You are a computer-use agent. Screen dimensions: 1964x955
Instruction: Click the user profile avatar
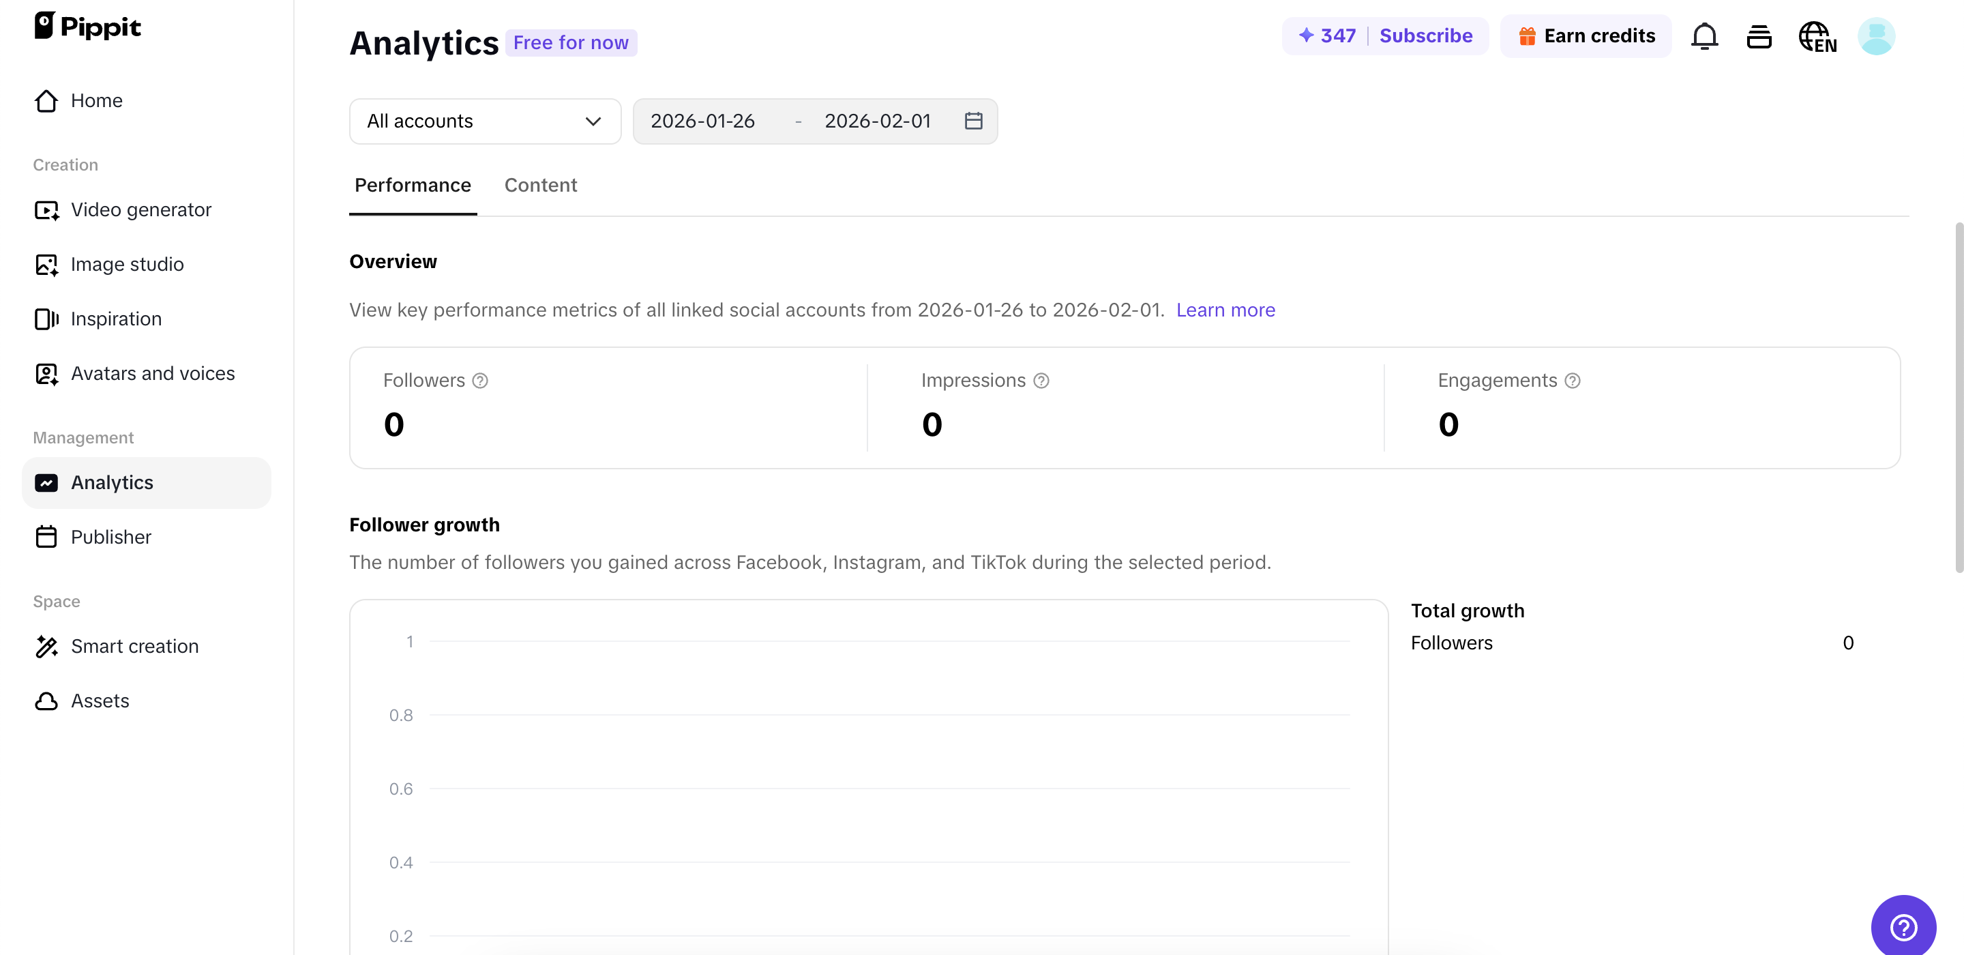(x=1875, y=36)
